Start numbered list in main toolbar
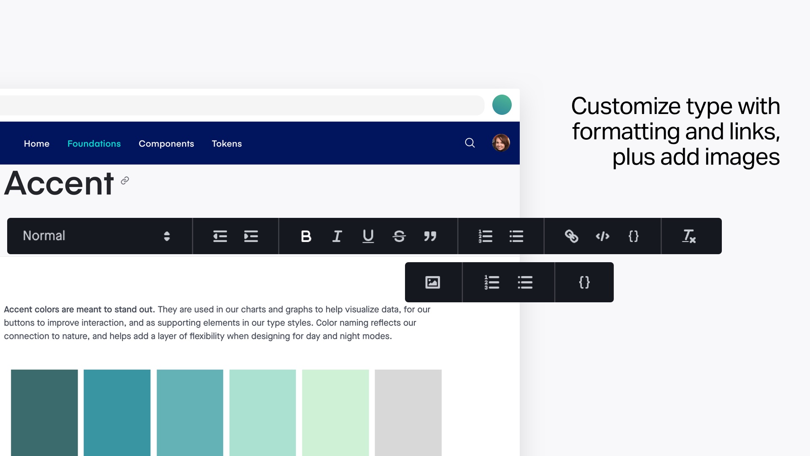 pyautogui.click(x=485, y=236)
